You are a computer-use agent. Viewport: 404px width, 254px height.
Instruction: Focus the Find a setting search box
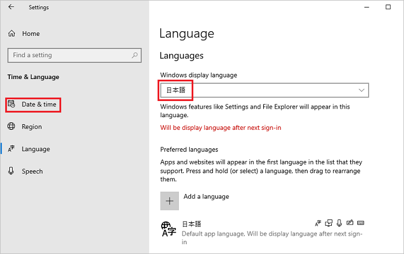click(74, 55)
